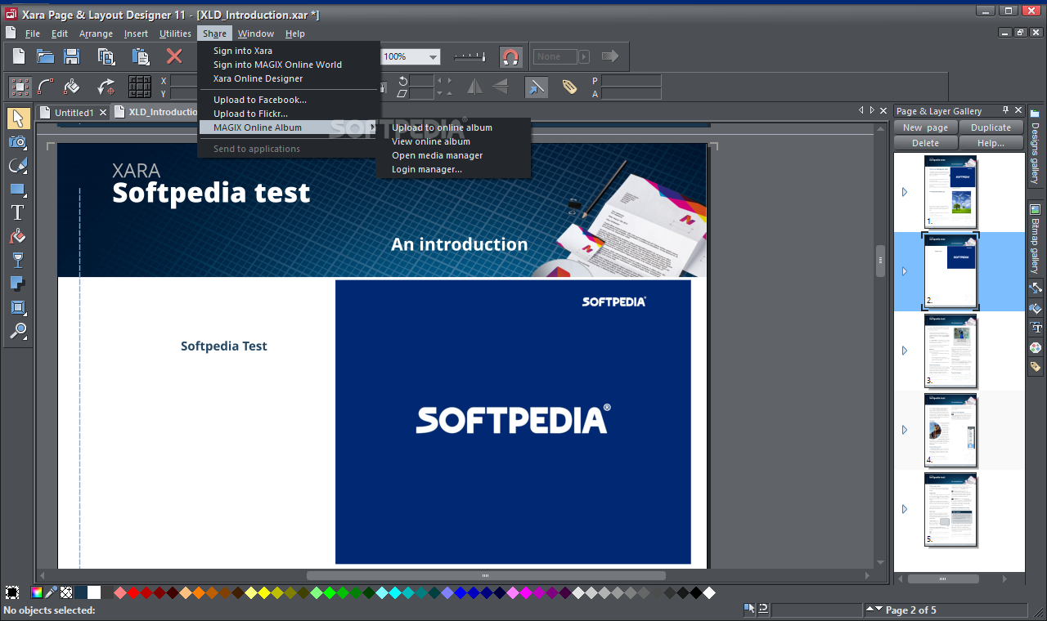Pick the white diamond color swatch
1047x621 pixels.
point(708,592)
